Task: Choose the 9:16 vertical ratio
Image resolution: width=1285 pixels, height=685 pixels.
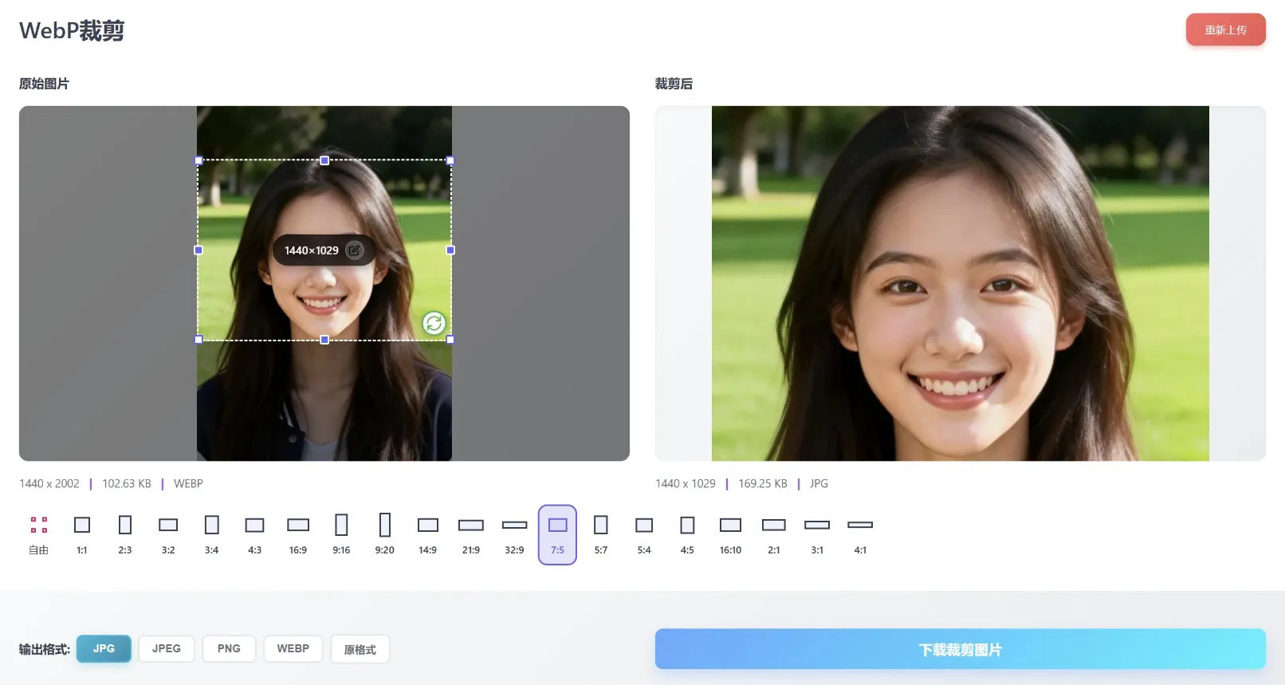Action: coord(341,534)
